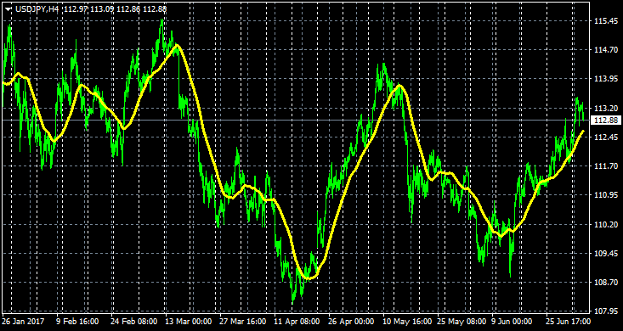This screenshot has width=623, height=331.
Task: Click the 25 Jun 17:00 date label
Action: pyautogui.click(x=569, y=321)
